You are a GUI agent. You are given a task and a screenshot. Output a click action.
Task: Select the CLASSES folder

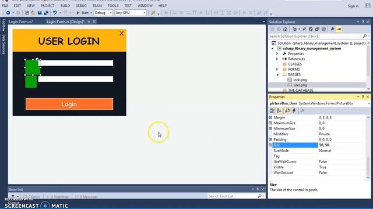pos(295,64)
